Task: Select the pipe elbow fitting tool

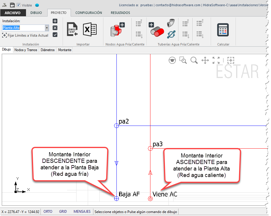Action: [171, 24]
